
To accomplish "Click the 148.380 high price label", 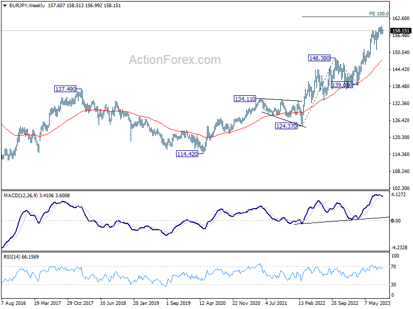I will (x=319, y=58).
